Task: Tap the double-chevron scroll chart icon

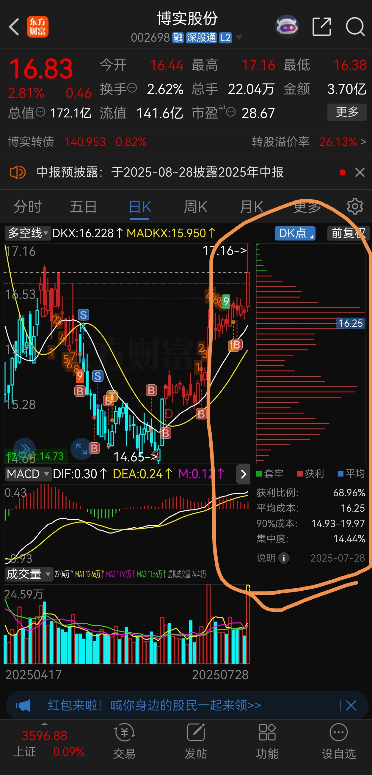Action: pyautogui.click(x=25, y=449)
